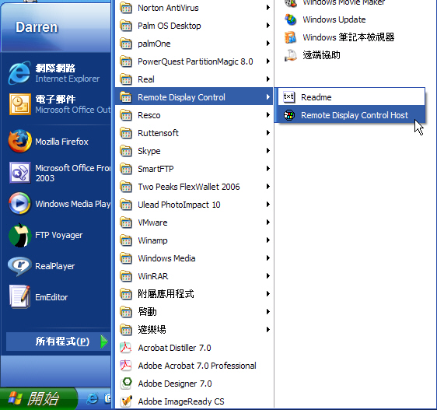This screenshot has height=410, width=437.
Task: Click the RealPlayer icon
Action: coord(19,266)
